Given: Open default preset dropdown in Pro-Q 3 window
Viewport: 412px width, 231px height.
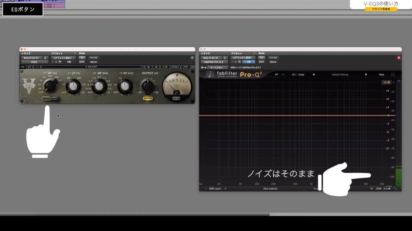Looking at the screenshot, I should coord(243,58).
